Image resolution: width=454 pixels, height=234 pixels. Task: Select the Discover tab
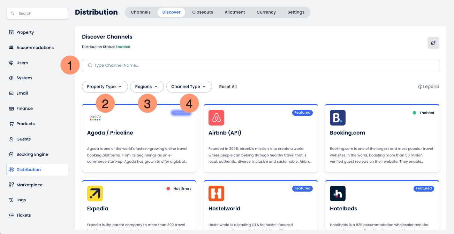[x=171, y=12]
